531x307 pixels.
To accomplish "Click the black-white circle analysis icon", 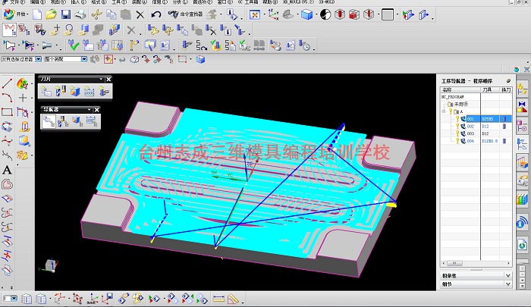I will click(x=325, y=14).
